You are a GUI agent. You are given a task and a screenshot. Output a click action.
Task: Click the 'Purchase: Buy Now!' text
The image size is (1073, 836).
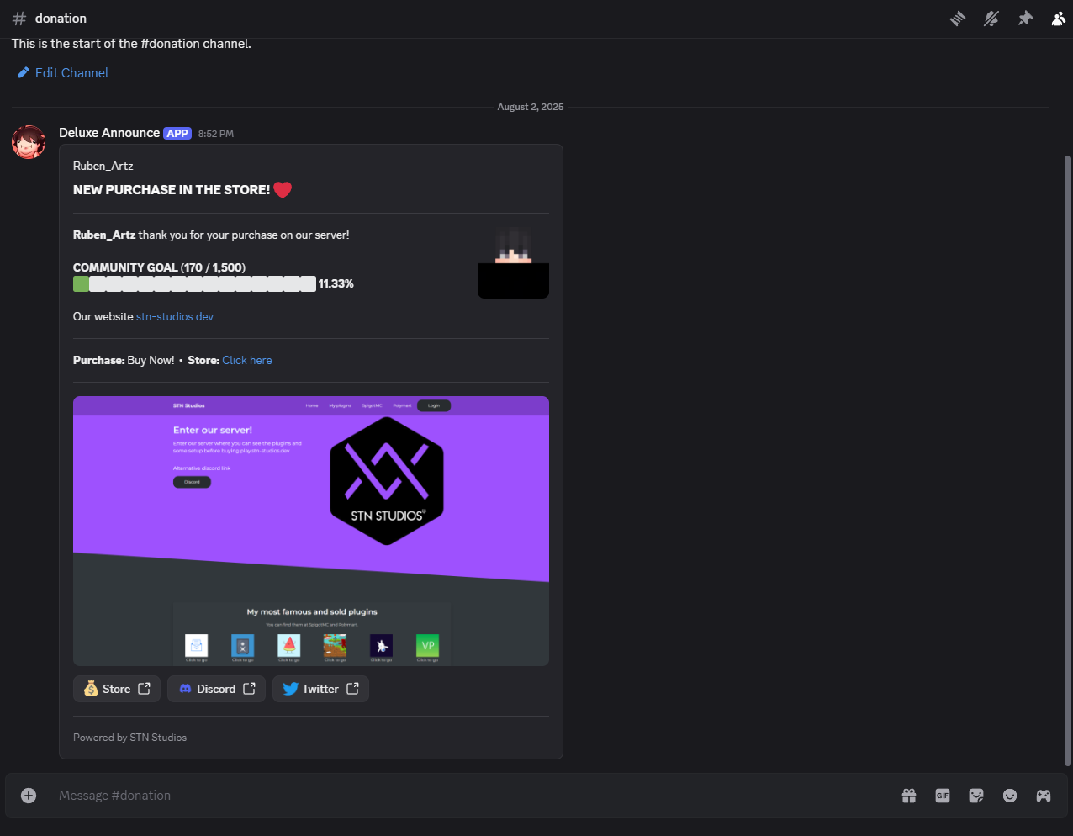124,361
